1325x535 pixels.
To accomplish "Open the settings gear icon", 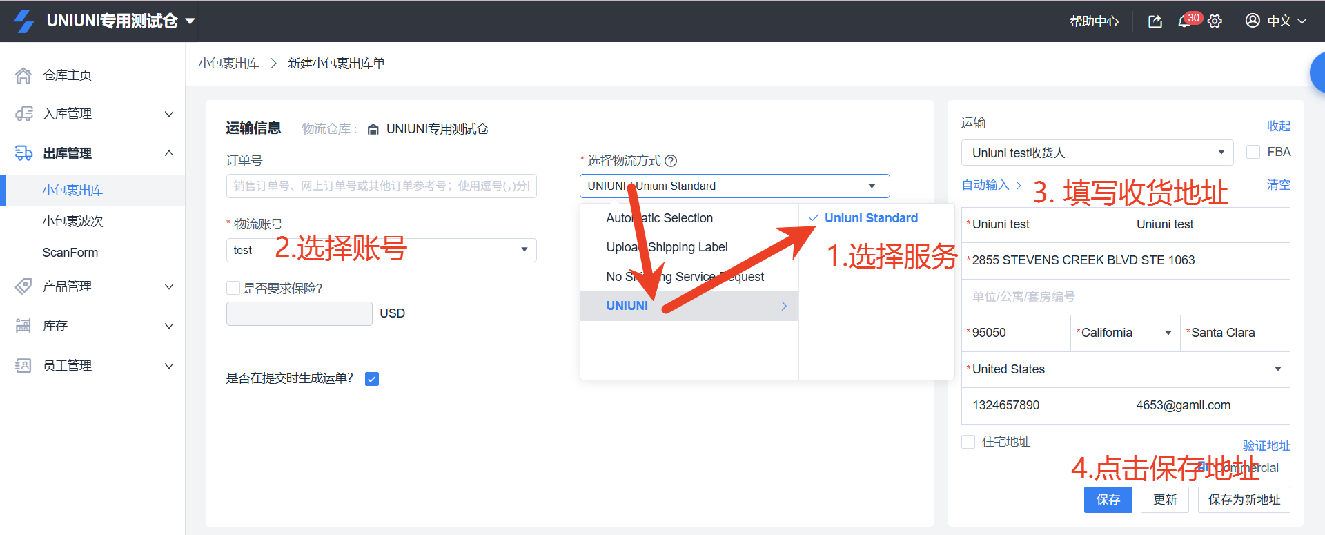I will pyautogui.click(x=1215, y=21).
